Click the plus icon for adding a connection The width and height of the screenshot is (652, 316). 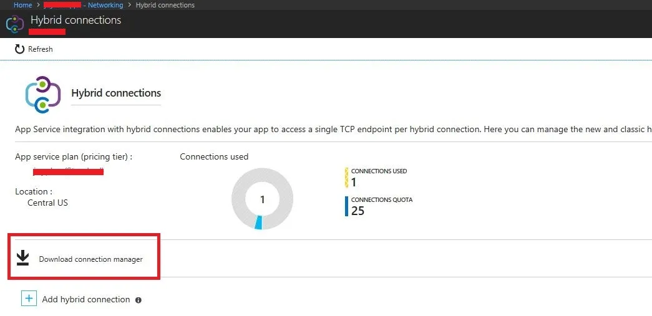pyautogui.click(x=29, y=299)
